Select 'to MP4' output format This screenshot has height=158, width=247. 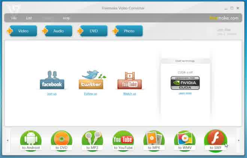pyautogui.click(x=154, y=141)
